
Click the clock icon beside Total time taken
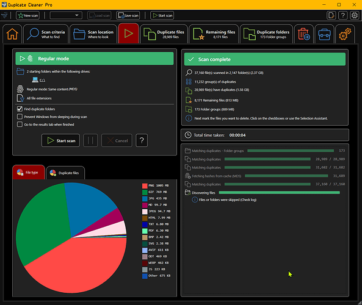coord(188,135)
